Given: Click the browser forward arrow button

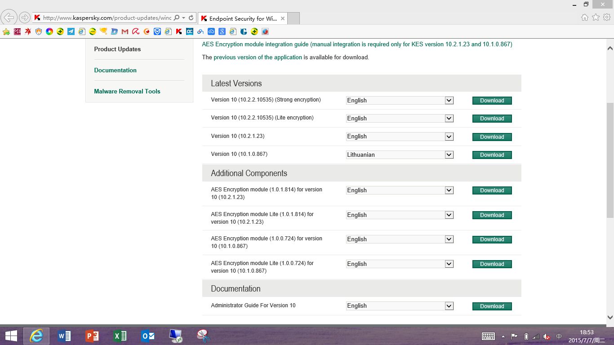Looking at the screenshot, I should click(25, 18).
